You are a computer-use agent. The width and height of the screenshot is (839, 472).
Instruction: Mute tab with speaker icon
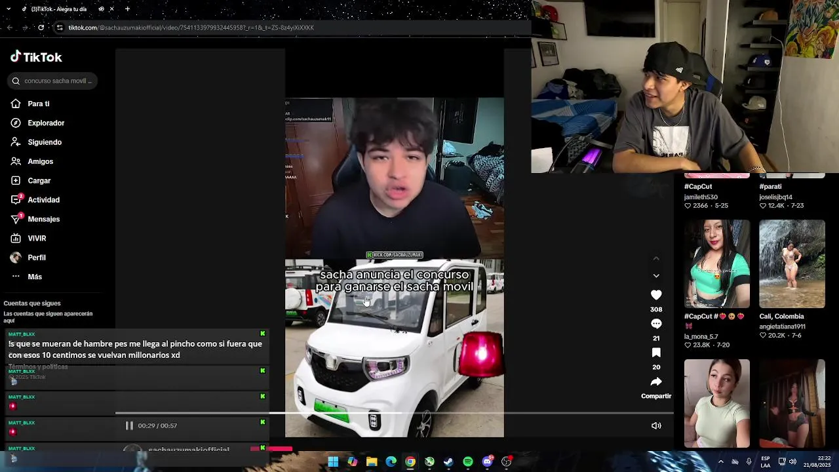click(101, 9)
